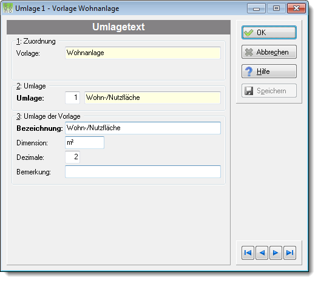Image resolution: width=318 pixels, height=281 pixels.
Task: Go to next record arrow
Action: 276,253
